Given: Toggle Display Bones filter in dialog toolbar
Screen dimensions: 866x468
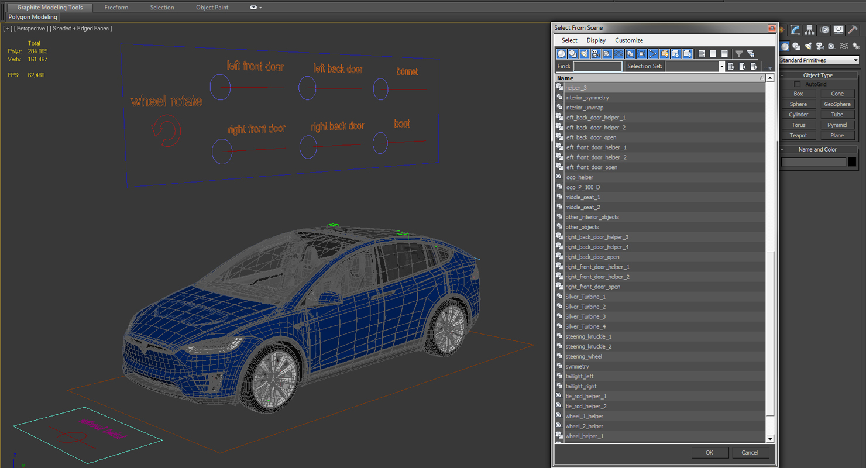Looking at the screenshot, I should (x=653, y=54).
